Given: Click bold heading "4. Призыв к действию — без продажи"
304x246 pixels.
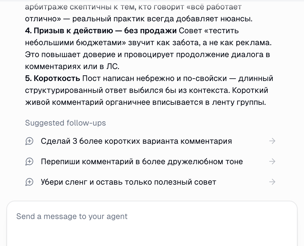Looking at the screenshot, I should pyautogui.click(x=101, y=31).
